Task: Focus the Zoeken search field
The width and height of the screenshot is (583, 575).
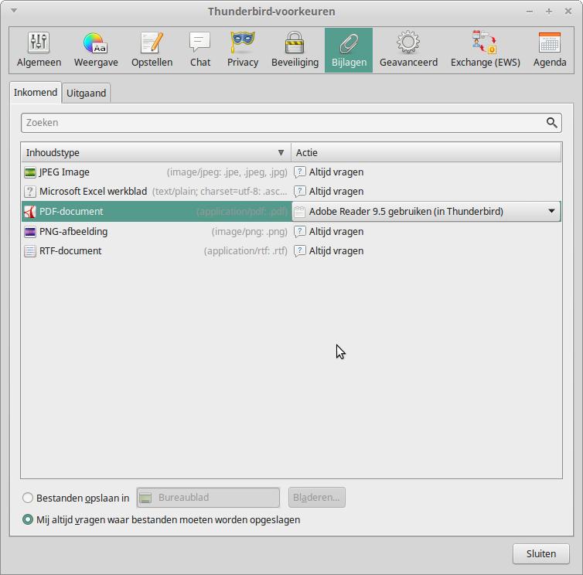Action: [291, 123]
